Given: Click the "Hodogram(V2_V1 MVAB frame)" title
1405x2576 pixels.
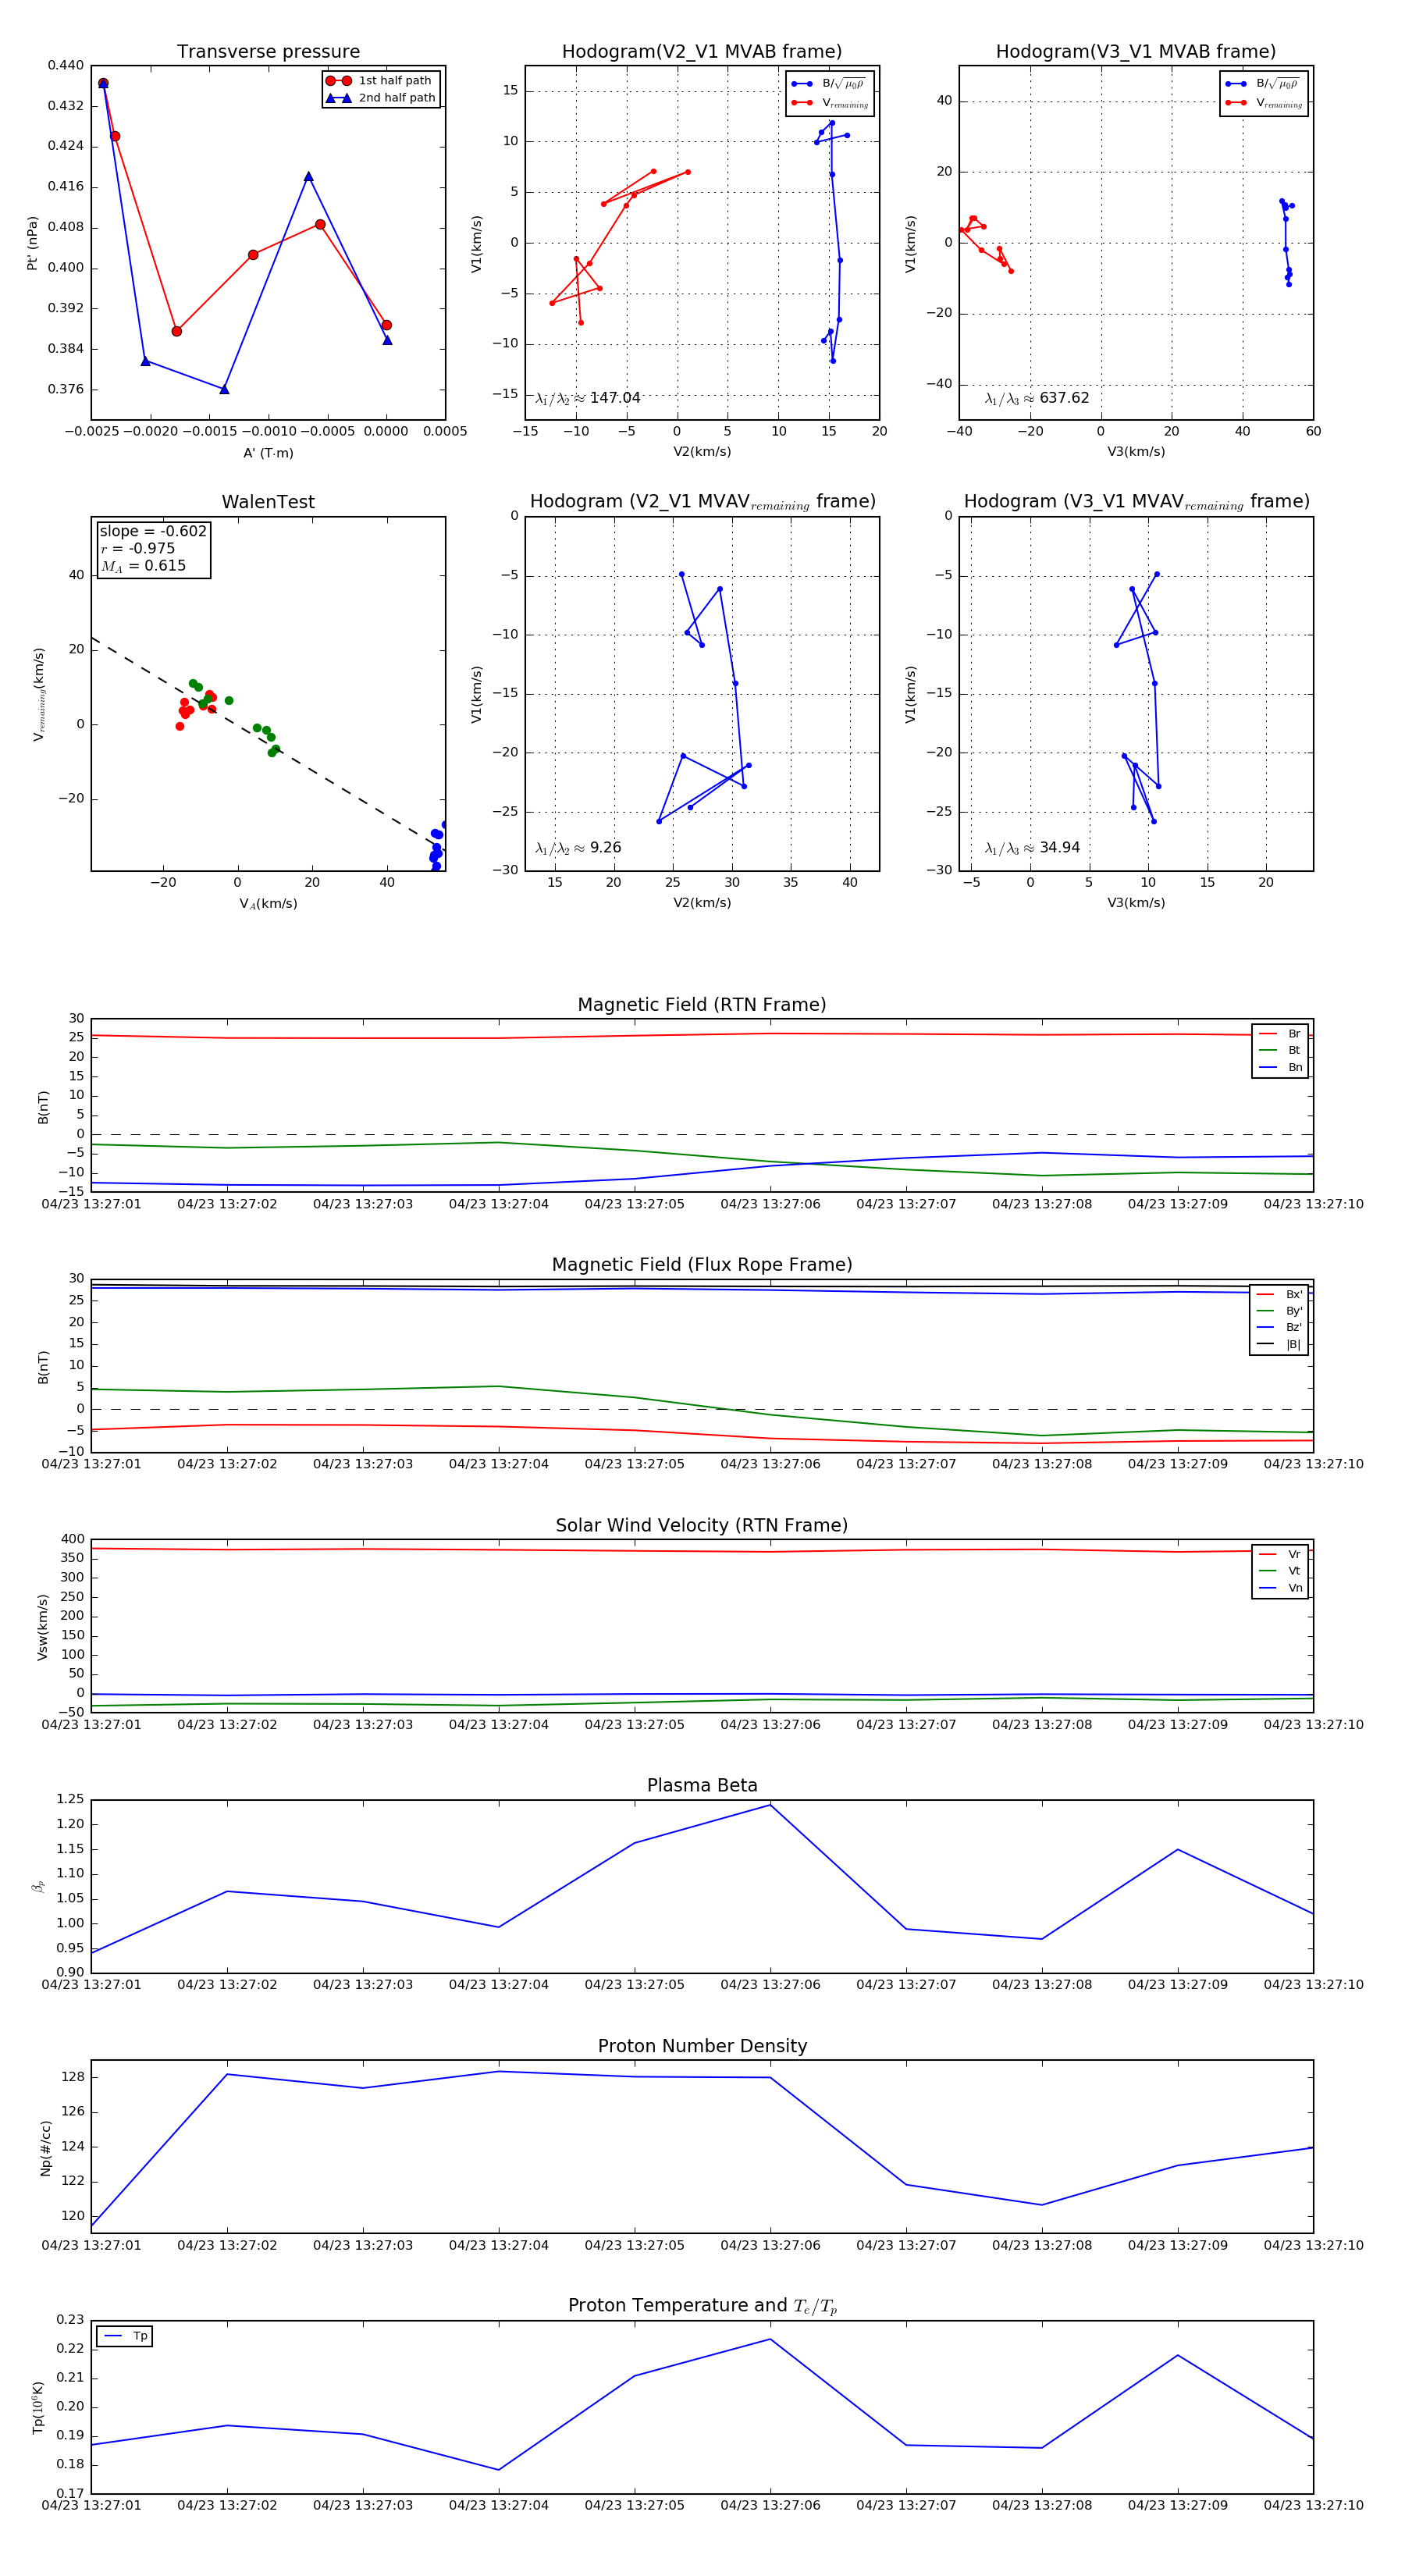Looking at the screenshot, I should [x=702, y=52].
